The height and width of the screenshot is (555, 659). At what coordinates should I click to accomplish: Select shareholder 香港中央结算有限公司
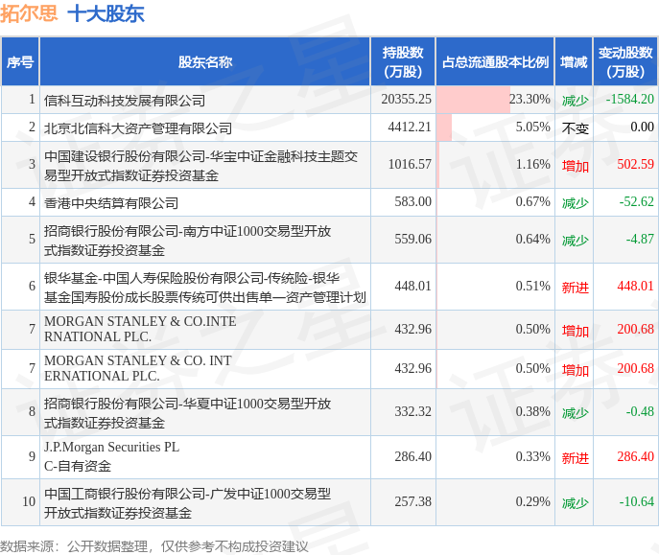[111, 203]
